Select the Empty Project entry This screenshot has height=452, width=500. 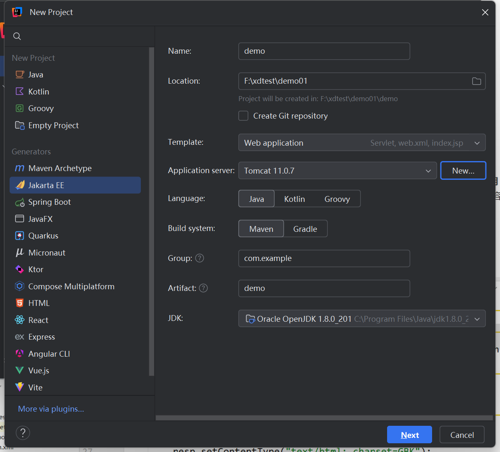click(x=75, y=125)
